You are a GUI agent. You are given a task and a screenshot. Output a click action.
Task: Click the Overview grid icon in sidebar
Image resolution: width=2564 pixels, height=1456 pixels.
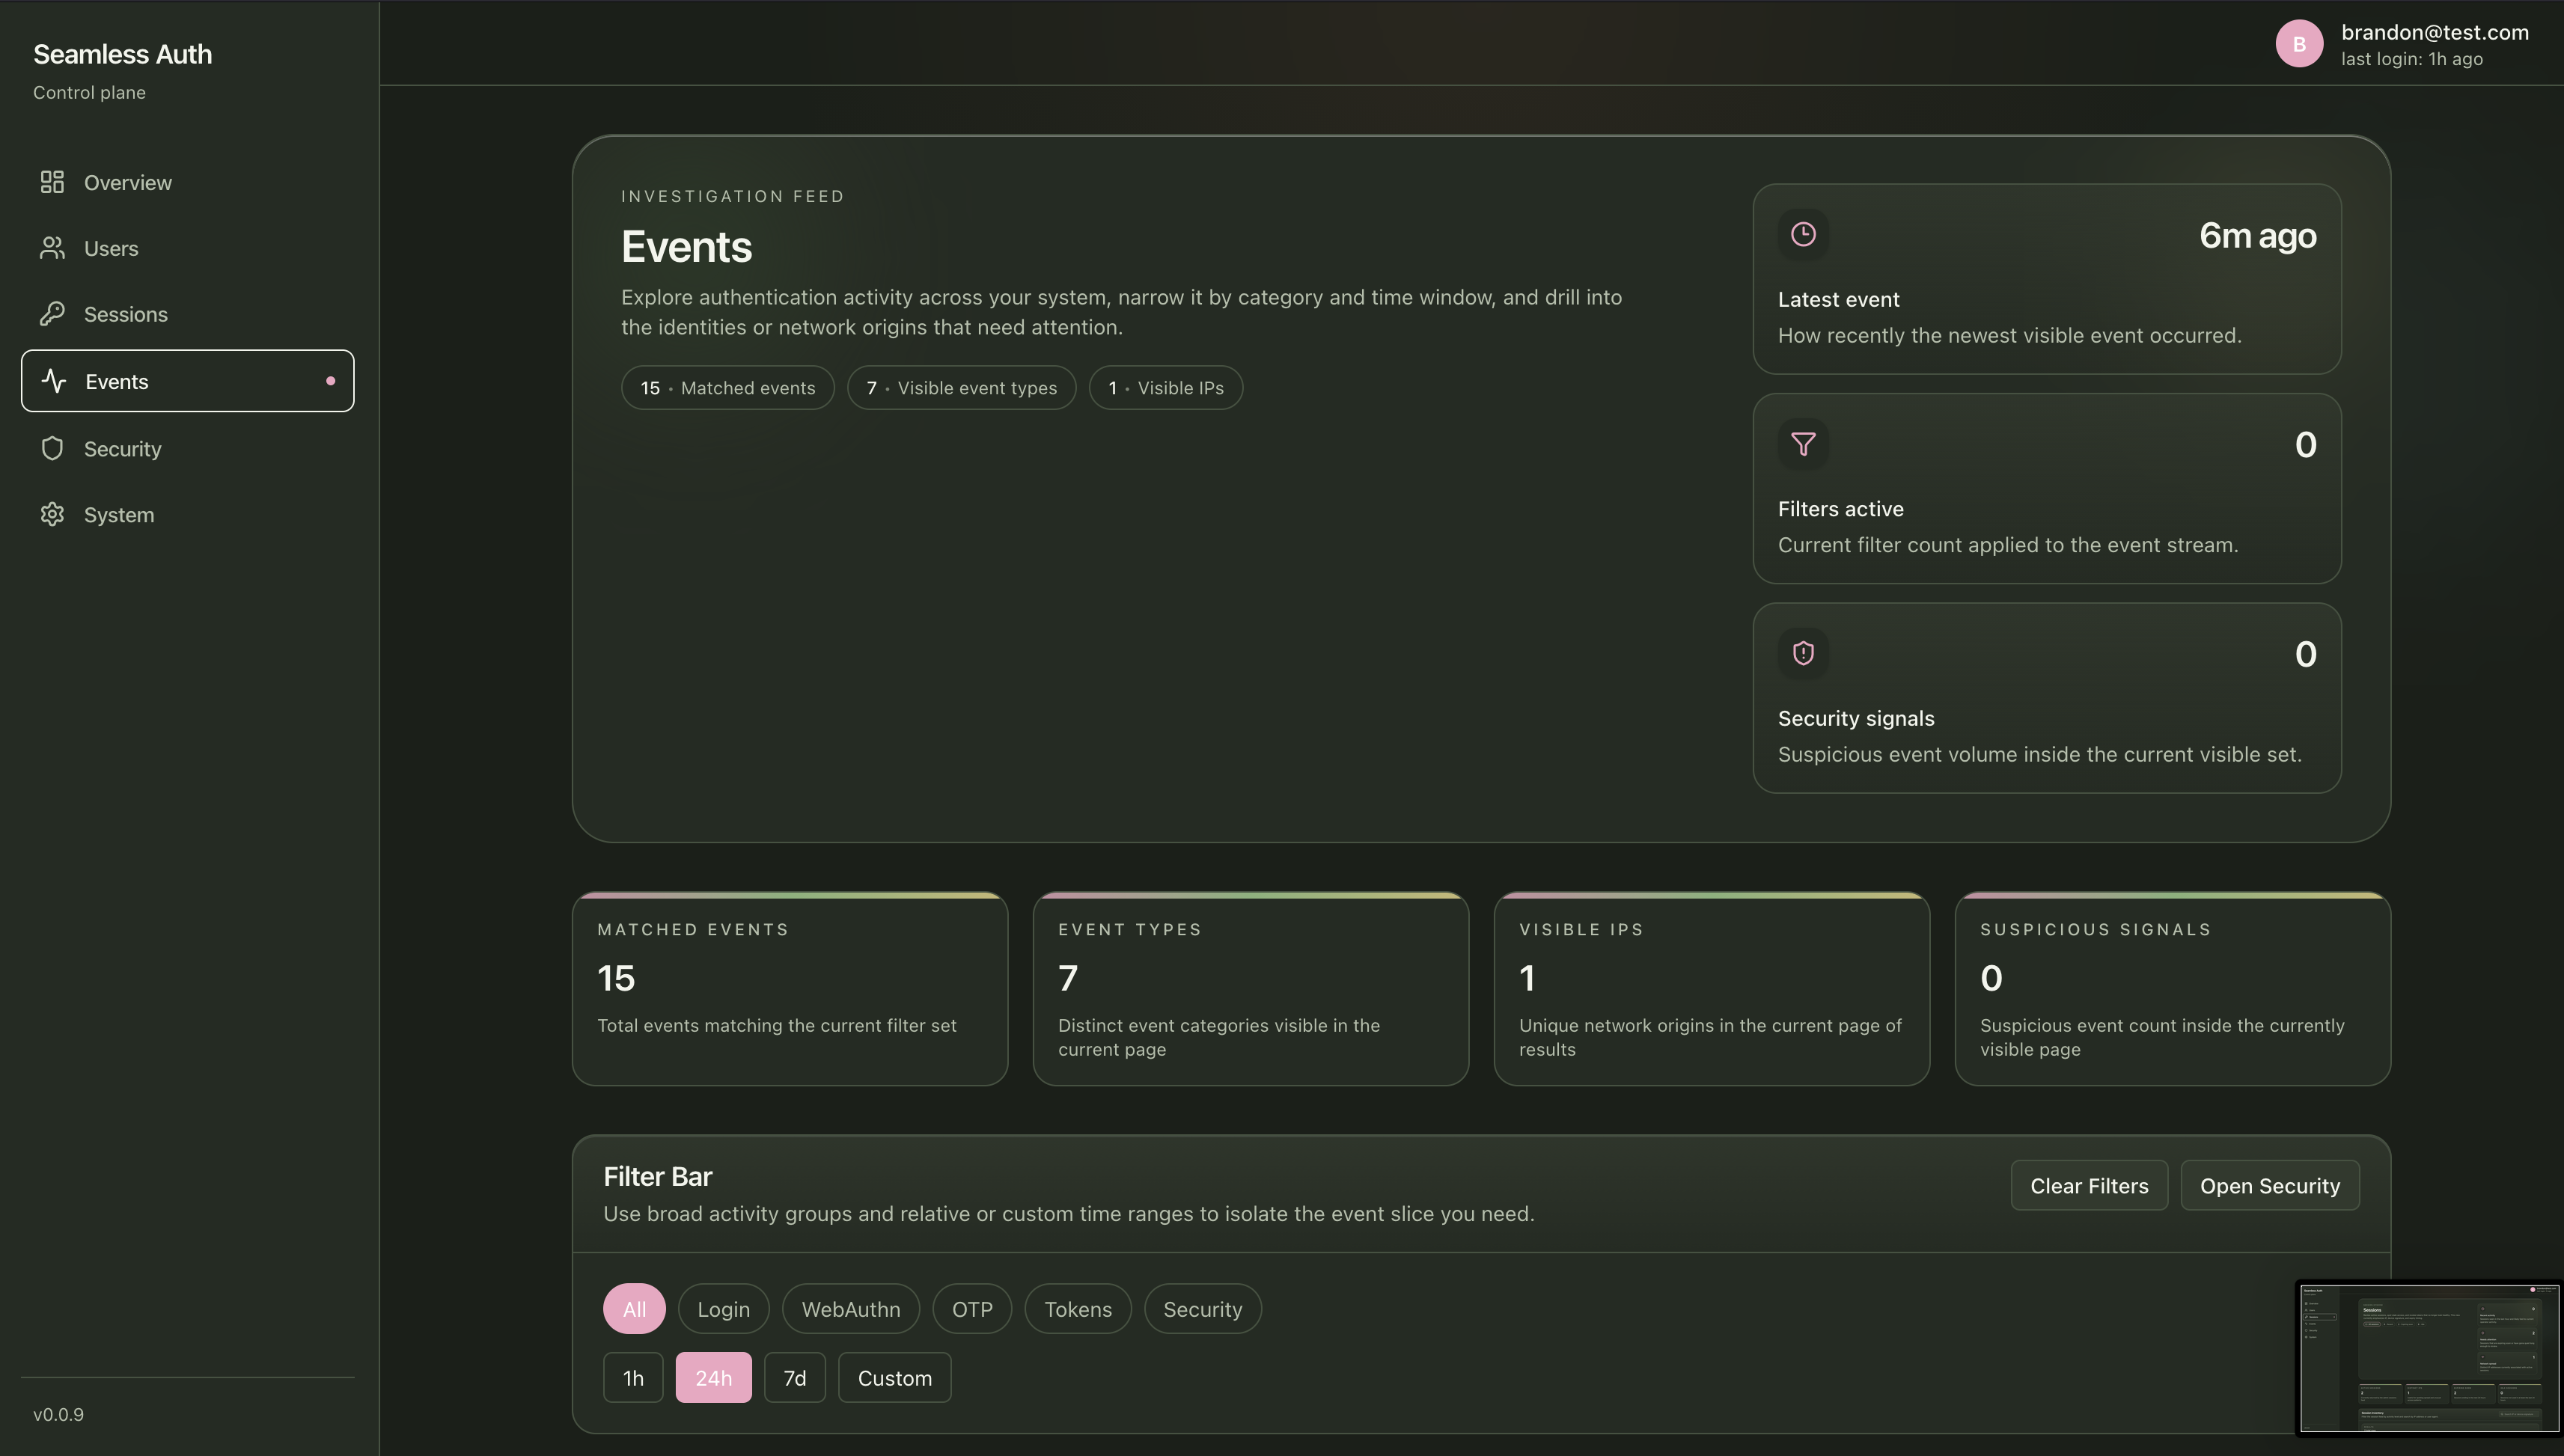pos(52,182)
